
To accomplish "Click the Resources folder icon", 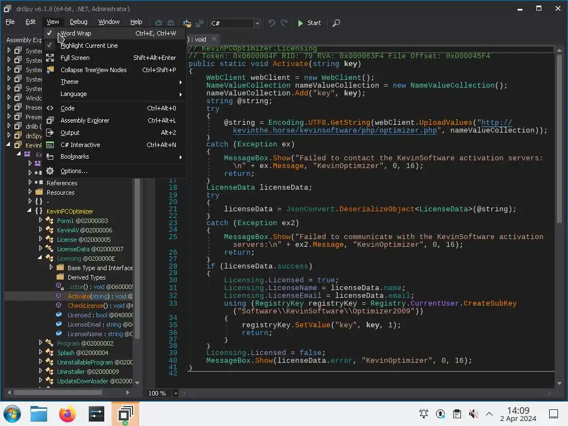I will coord(39,192).
